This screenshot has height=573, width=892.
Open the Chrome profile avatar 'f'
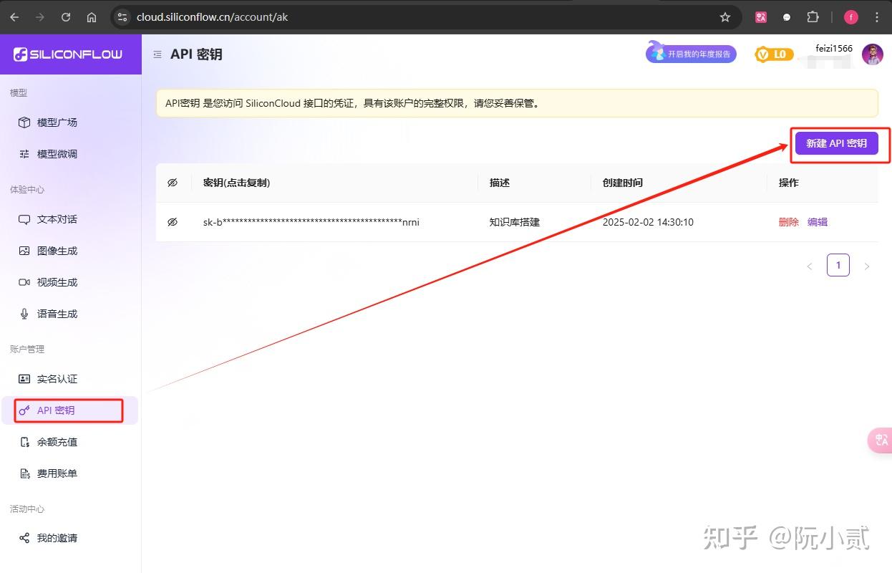click(851, 17)
